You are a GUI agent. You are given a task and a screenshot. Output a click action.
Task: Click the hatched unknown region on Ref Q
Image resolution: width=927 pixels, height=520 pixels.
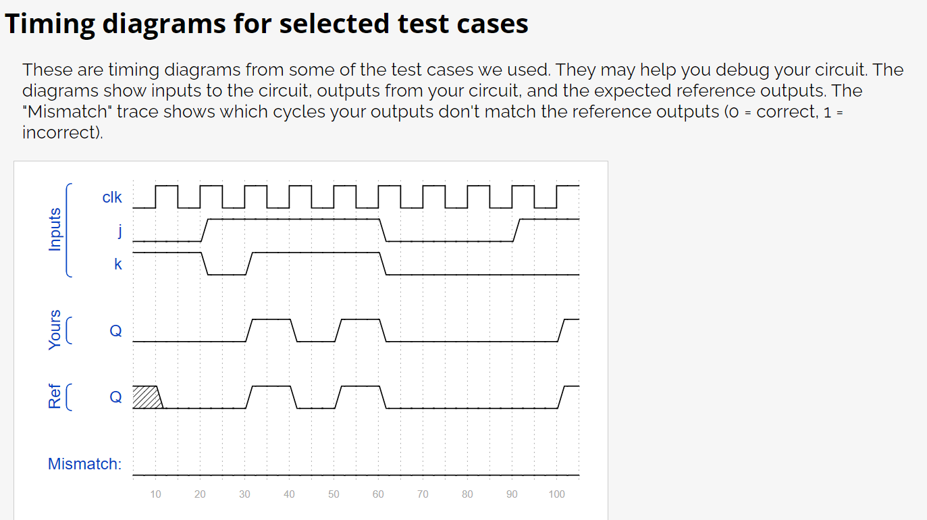point(146,397)
